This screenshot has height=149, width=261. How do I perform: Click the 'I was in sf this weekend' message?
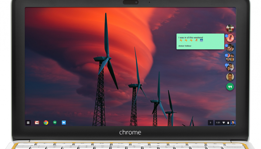pos(190,37)
